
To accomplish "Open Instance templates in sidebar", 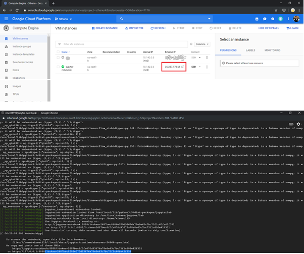I will pyautogui.click(x=24, y=55).
